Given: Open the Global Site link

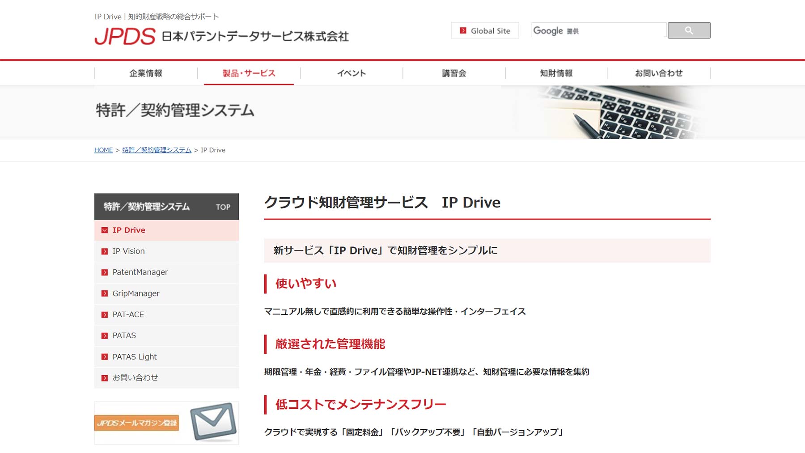Looking at the screenshot, I should [485, 30].
